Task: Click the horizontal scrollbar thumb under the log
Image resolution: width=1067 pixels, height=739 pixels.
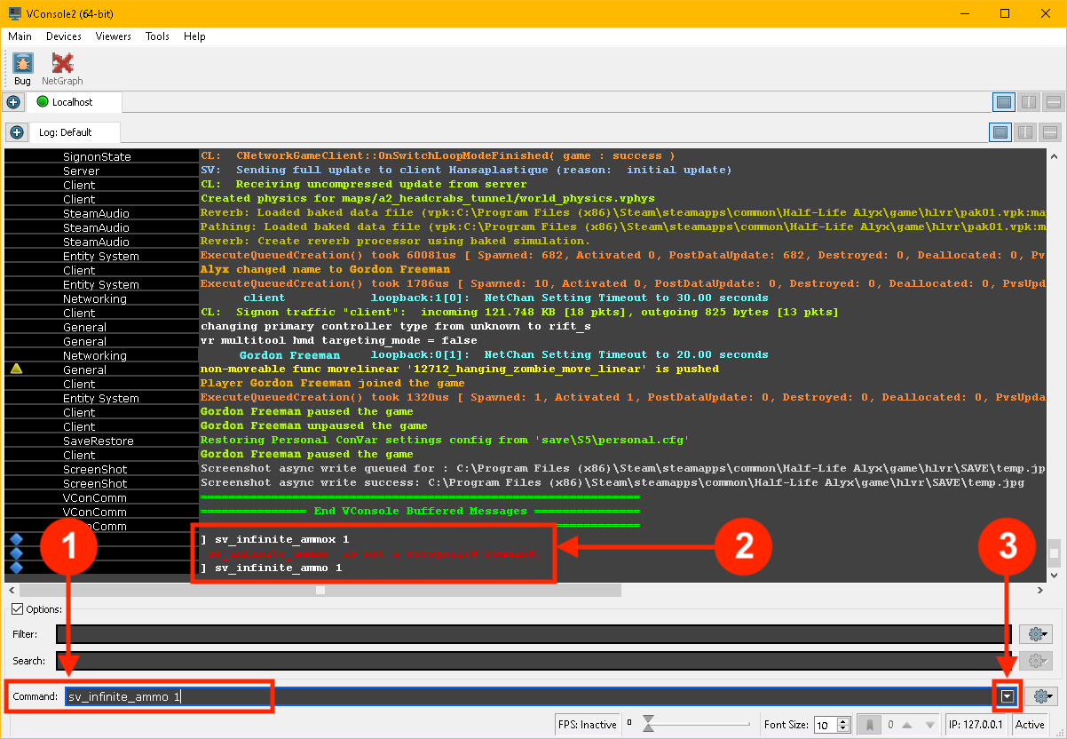Action: (x=320, y=590)
